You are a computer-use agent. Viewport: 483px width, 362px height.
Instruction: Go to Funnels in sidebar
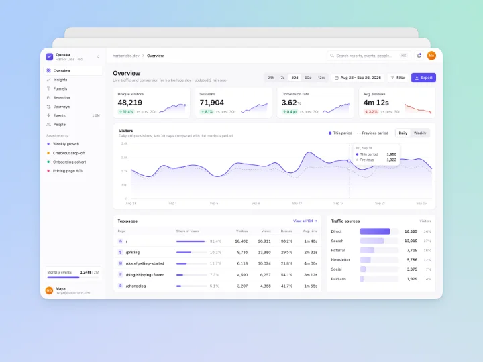click(x=73, y=88)
